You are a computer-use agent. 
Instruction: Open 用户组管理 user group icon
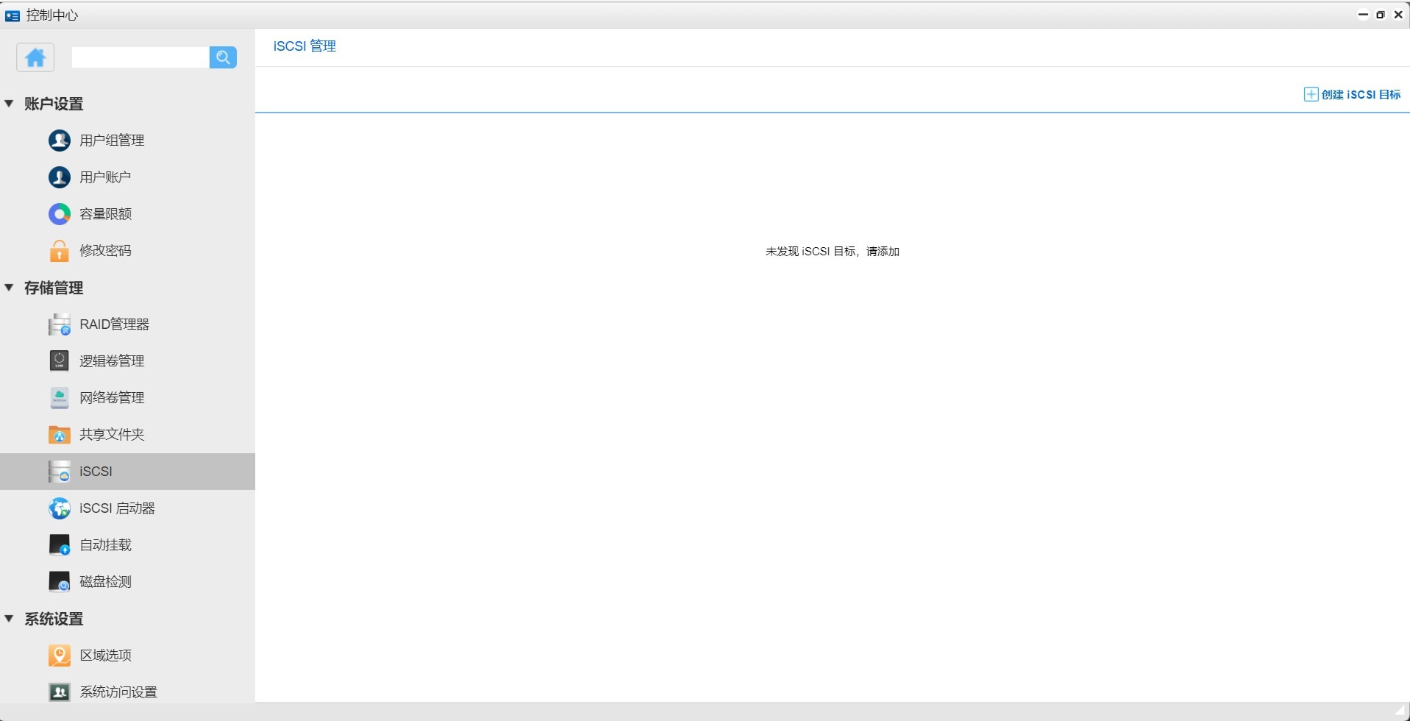tap(60, 140)
